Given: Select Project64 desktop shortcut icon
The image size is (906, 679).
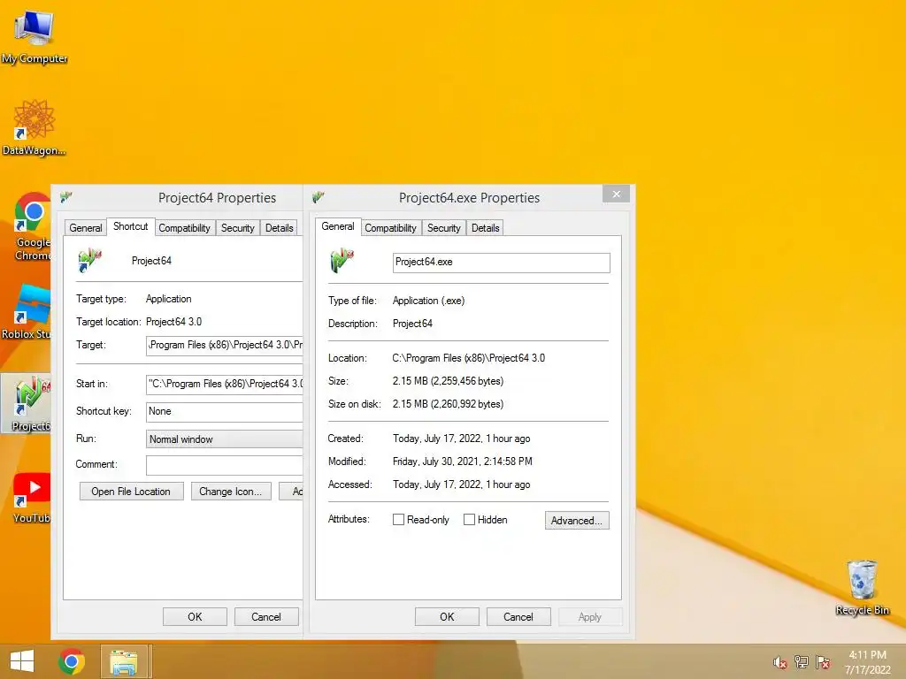Looking at the screenshot, I should [x=26, y=403].
